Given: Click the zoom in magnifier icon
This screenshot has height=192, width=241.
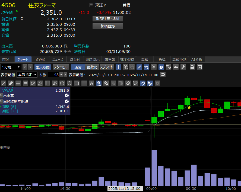Looking at the screenshot, I should click(126, 67).
